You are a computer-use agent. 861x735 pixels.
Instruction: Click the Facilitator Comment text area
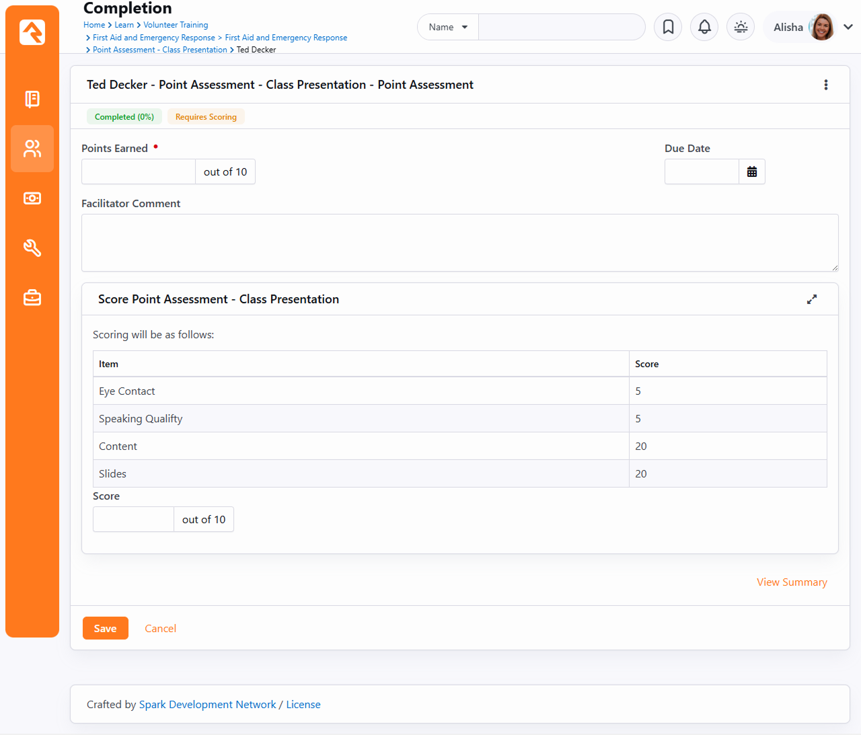point(459,243)
